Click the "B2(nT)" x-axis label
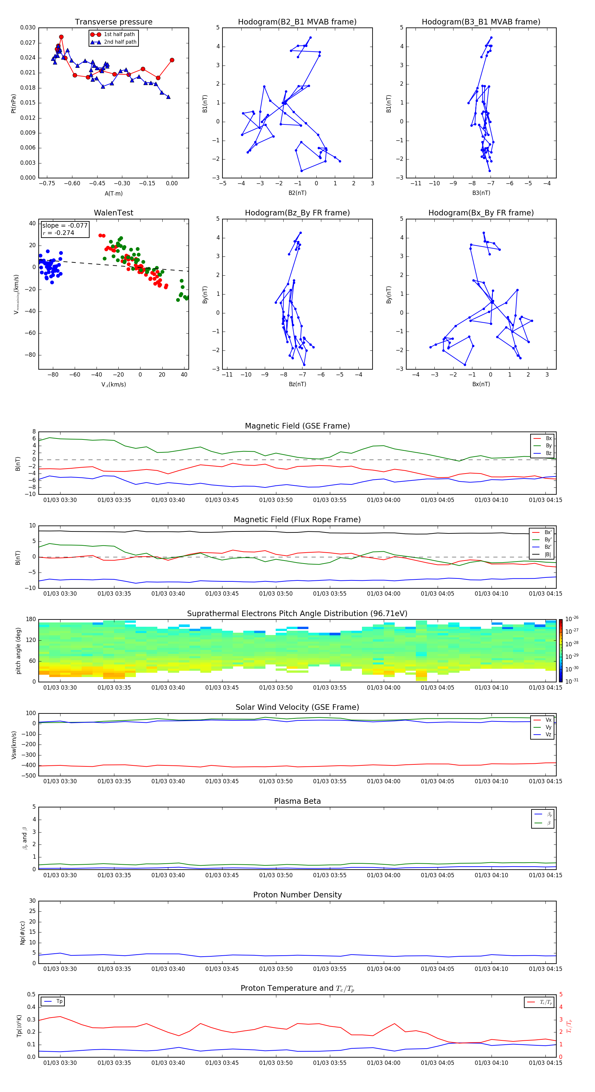 click(297, 193)
